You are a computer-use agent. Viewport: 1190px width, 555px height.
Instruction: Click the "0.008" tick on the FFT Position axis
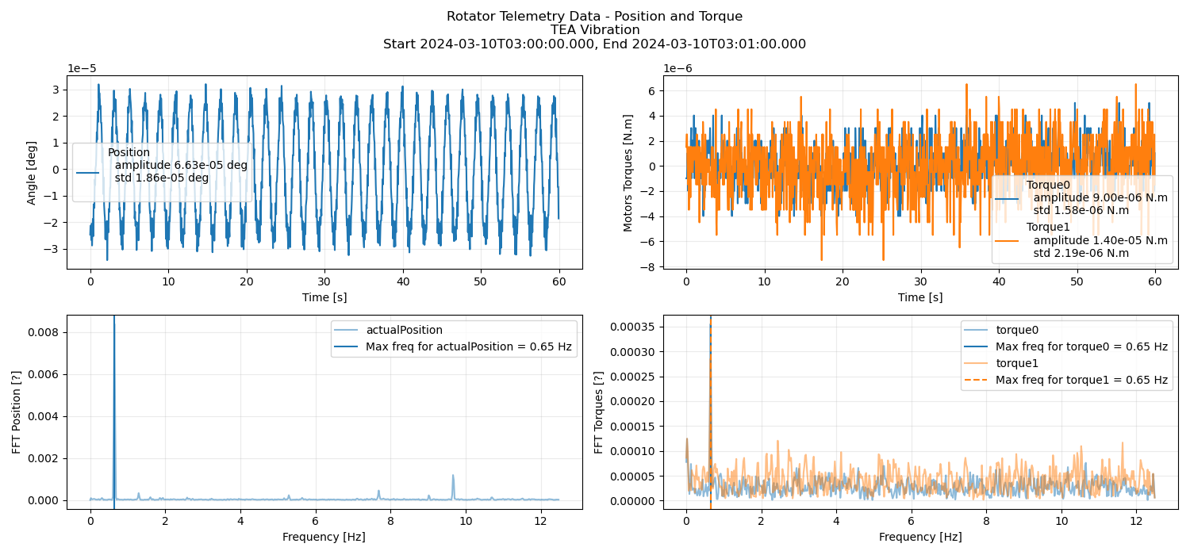[45, 332]
